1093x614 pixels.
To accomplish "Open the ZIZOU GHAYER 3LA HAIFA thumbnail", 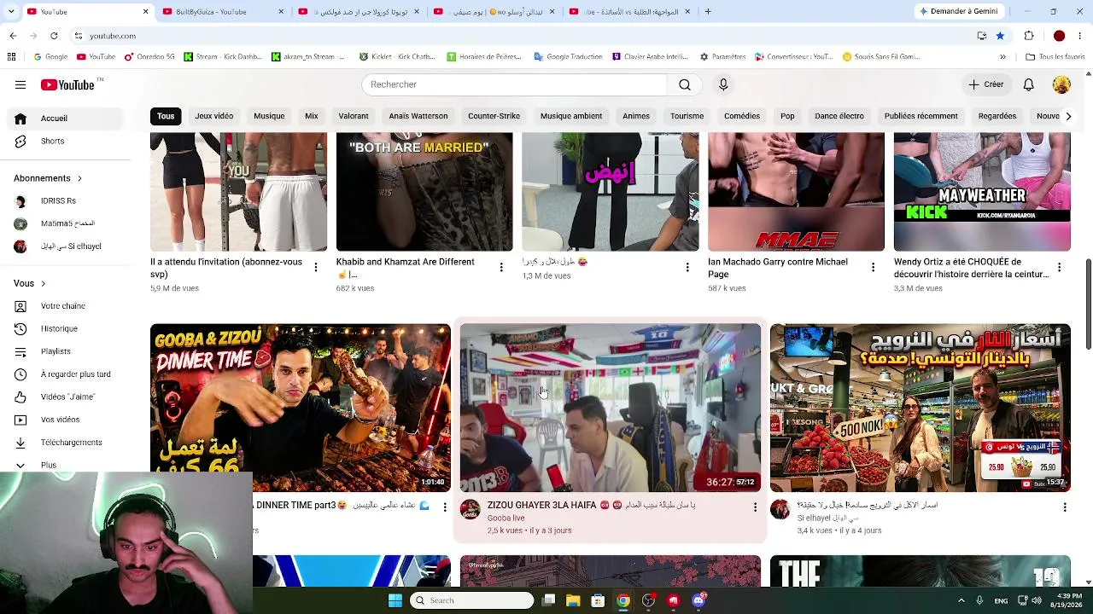I will pos(611,408).
